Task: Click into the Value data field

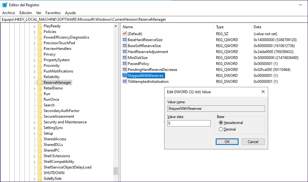Action: click(x=189, y=123)
